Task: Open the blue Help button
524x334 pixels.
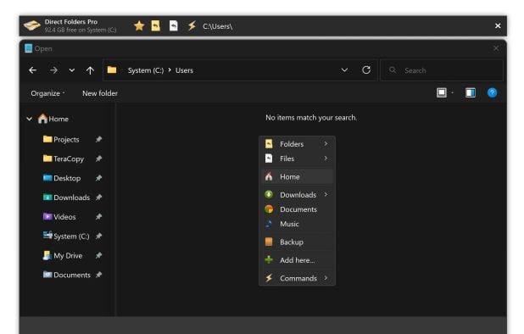Action: (492, 92)
